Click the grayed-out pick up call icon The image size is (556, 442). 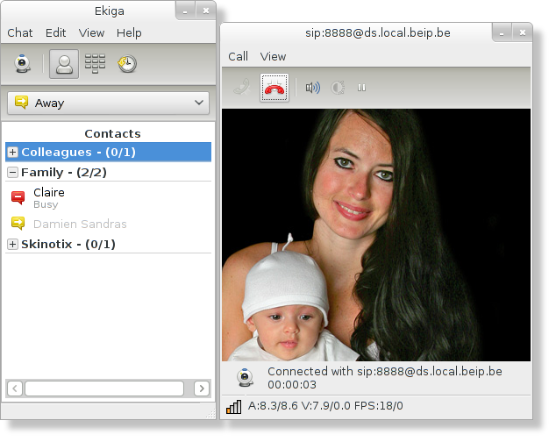241,88
